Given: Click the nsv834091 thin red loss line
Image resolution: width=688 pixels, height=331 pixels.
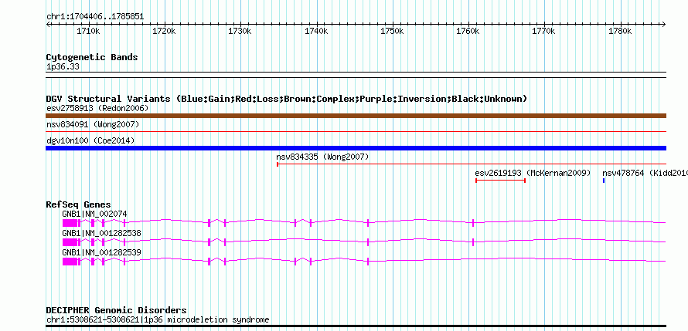Looking at the screenshot, I should [356, 131].
